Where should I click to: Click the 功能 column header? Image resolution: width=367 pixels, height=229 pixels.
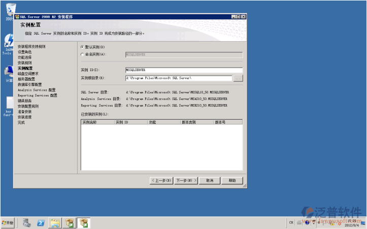coord(164,122)
